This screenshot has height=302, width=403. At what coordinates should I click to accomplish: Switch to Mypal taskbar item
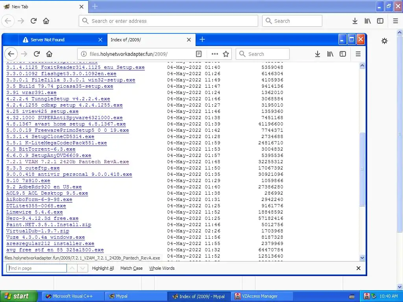(136, 296)
